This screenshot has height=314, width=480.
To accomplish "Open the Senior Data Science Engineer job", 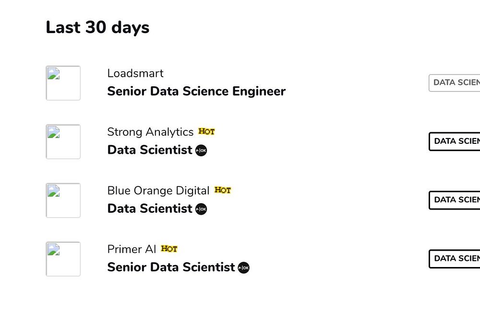I will tap(196, 91).
